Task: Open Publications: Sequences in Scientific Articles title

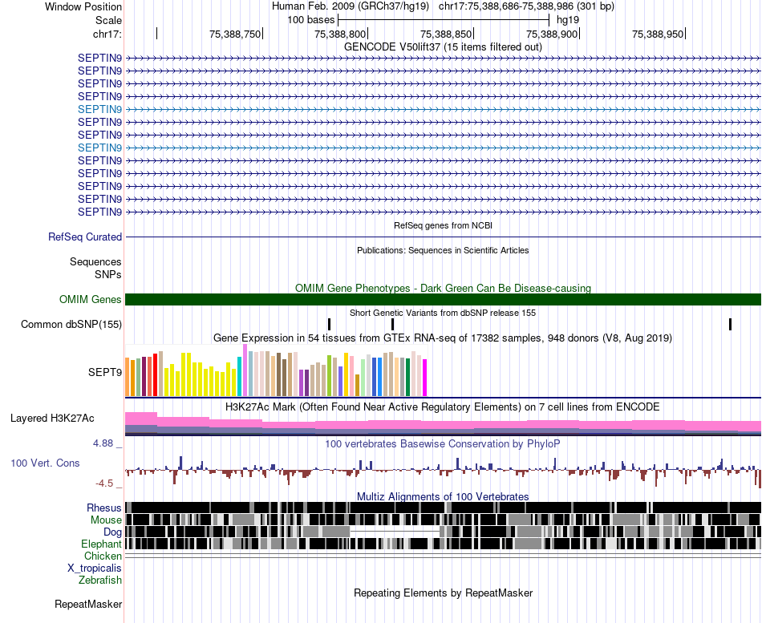Action: [x=443, y=250]
